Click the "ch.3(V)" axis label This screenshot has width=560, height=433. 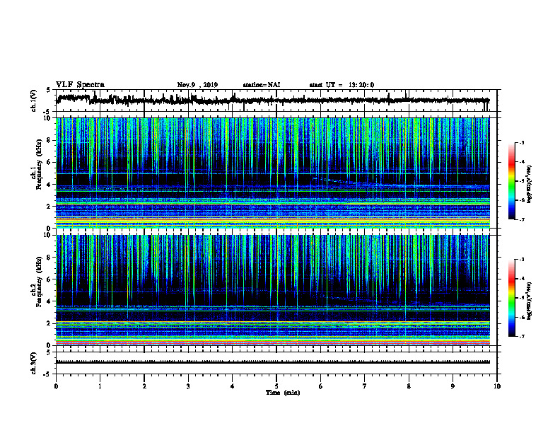(x=34, y=363)
